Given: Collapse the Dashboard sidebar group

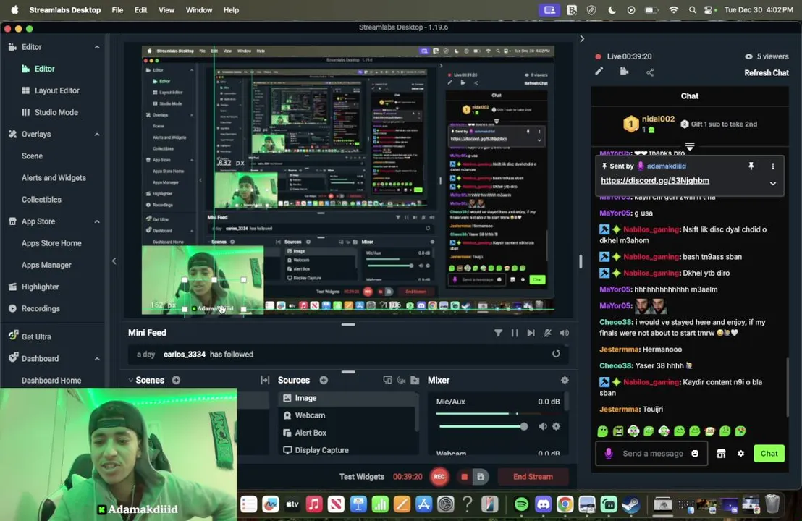Looking at the screenshot, I should pos(97,359).
